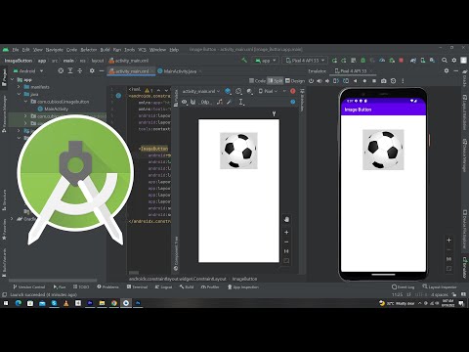This screenshot has height=352, width=469.
Task: Switch editor to Split view mode
Action: [276, 81]
